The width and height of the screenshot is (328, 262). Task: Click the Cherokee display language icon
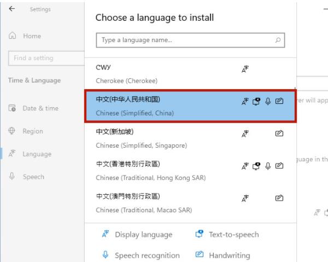[245, 69]
